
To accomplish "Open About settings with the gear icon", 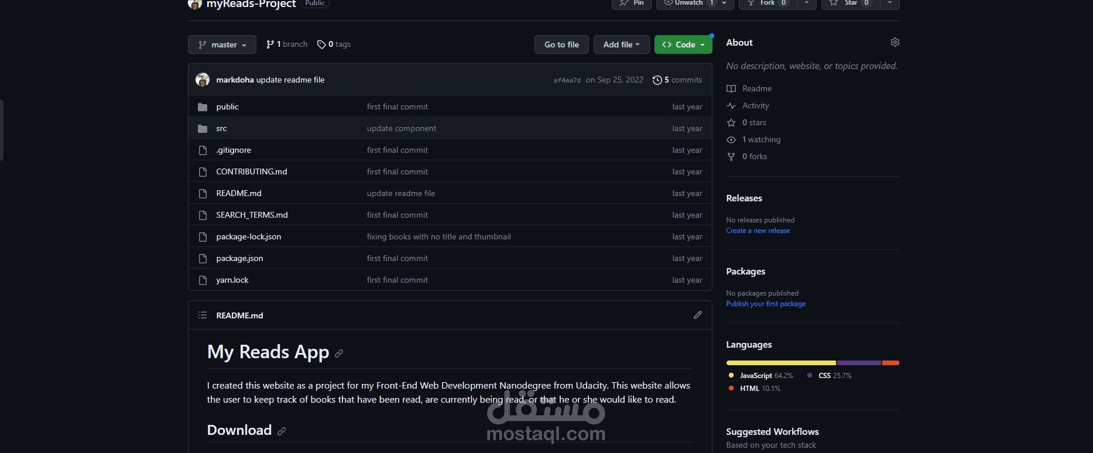I will tap(895, 42).
